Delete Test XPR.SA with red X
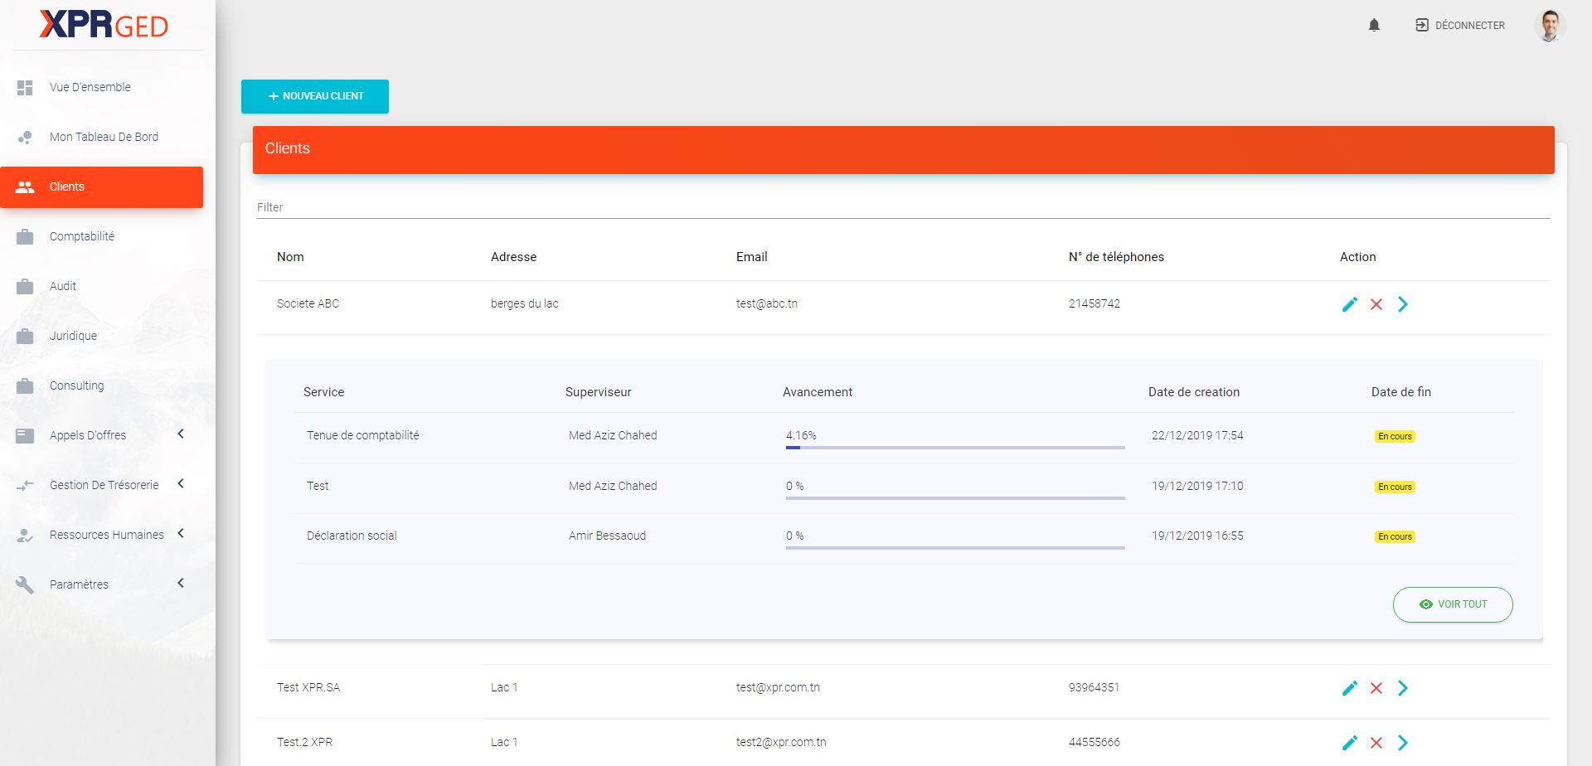This screenshot has width=1592, height=766. point(1376,688)
